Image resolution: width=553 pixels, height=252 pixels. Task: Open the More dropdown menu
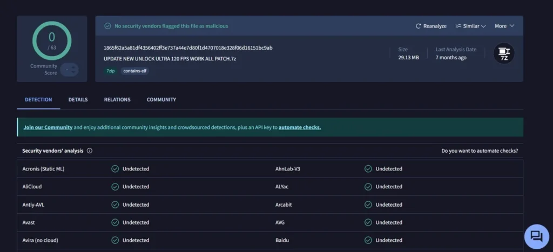point(504,26)
